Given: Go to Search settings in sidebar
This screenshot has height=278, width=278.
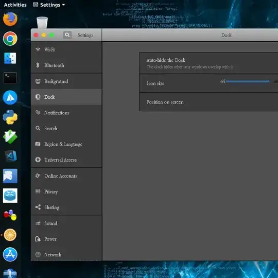Looking at the screenshot, I should point(66,128).
